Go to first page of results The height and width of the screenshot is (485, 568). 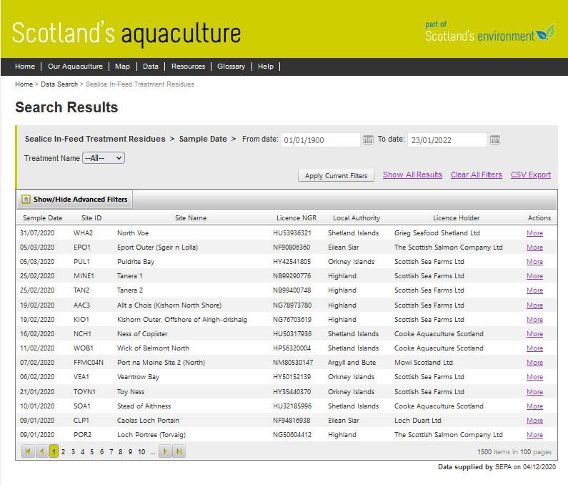coord(28,451)
